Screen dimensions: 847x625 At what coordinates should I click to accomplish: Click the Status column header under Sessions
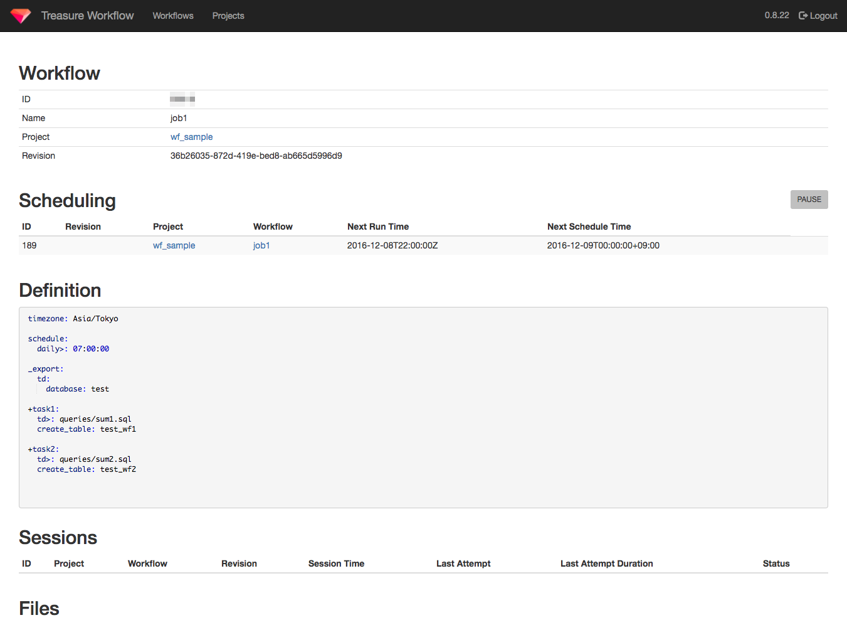[x=776, y=564]
